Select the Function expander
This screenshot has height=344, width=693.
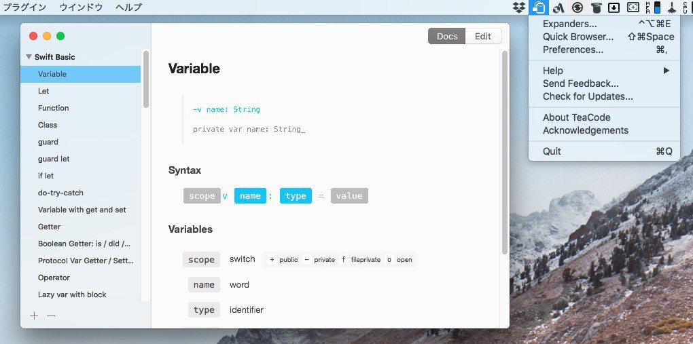coord(80,108)
